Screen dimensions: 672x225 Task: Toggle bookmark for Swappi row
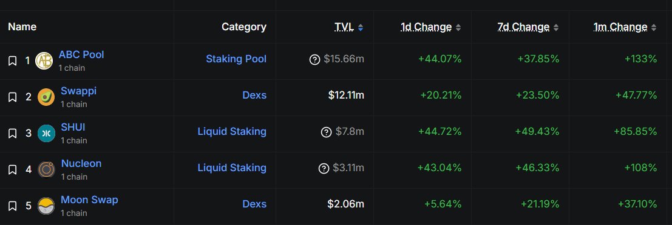click(x=12, y=97)
